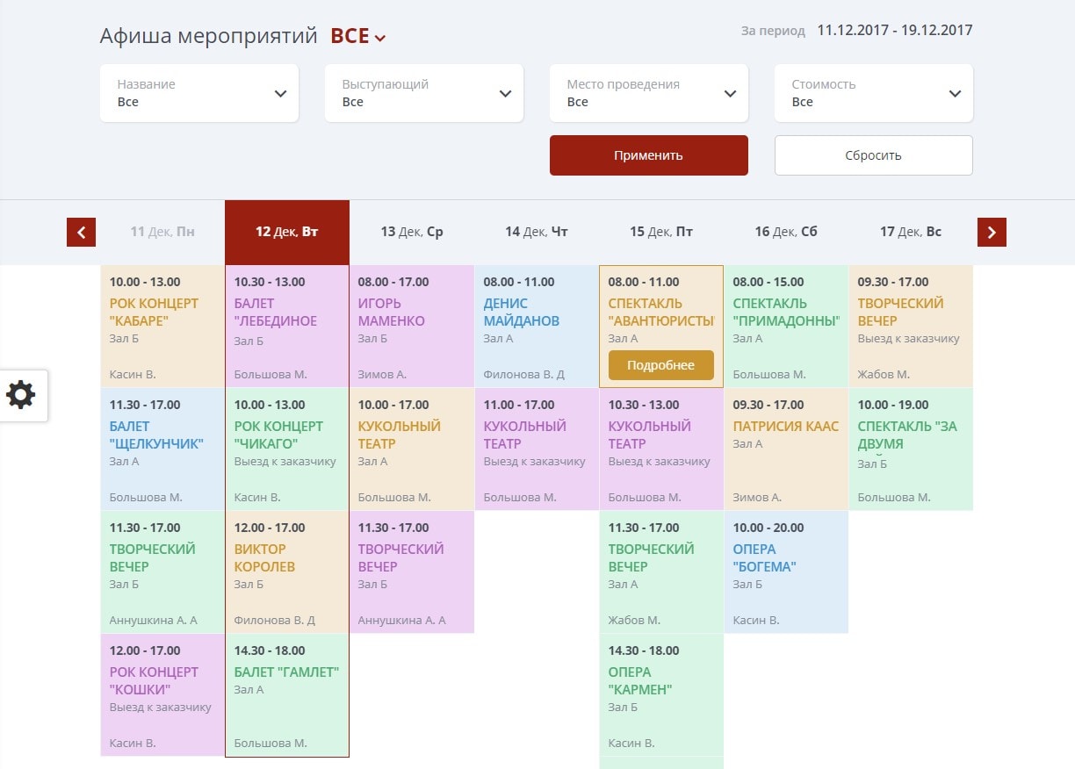Image resolution: width=1075 pixels, height=769 pixels.
Task: Click the date range 11.12.2017 - 19.12.2017
Action: [x=894, y=30]
